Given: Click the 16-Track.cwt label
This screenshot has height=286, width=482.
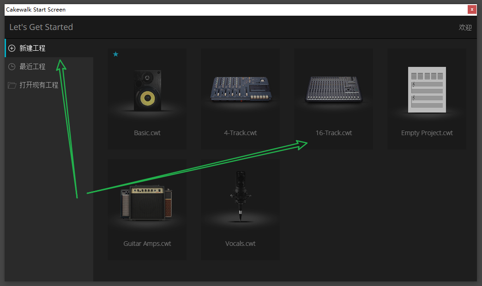Looking at the screenshot, I should 334,133.
